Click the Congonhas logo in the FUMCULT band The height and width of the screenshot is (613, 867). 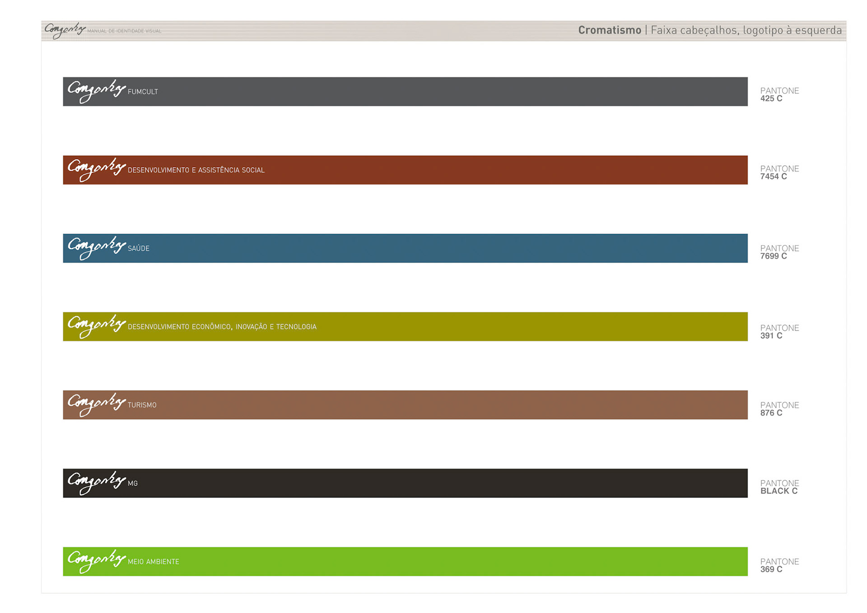click(97, 92)
